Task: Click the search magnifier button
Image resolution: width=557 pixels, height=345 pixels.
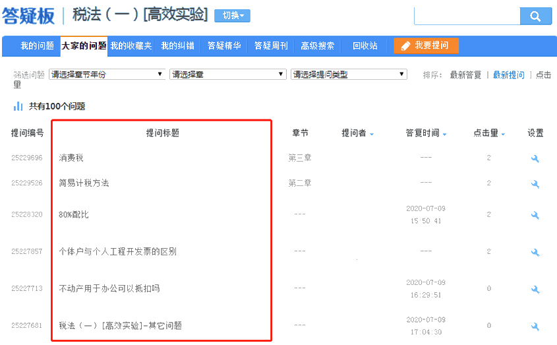Action: [535, 16]
